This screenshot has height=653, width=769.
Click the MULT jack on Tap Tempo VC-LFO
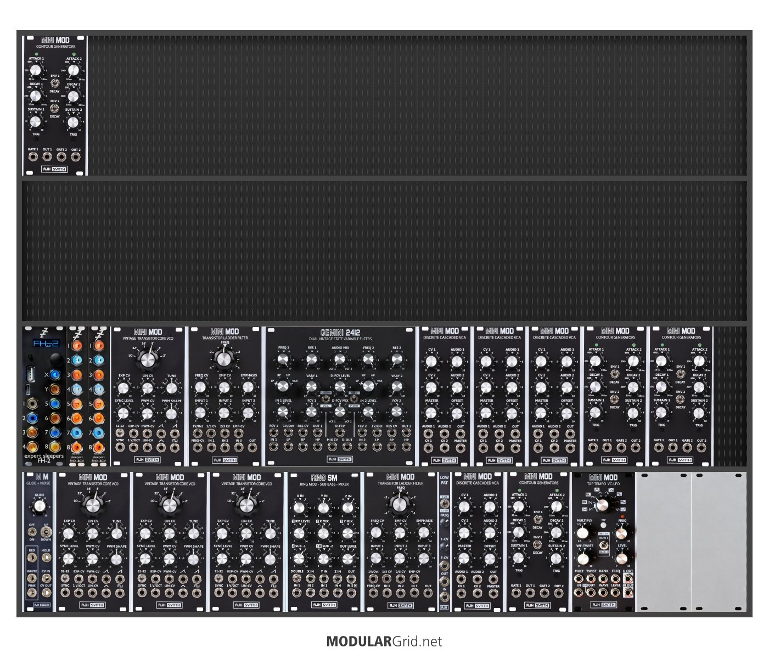tap(579, 579)
